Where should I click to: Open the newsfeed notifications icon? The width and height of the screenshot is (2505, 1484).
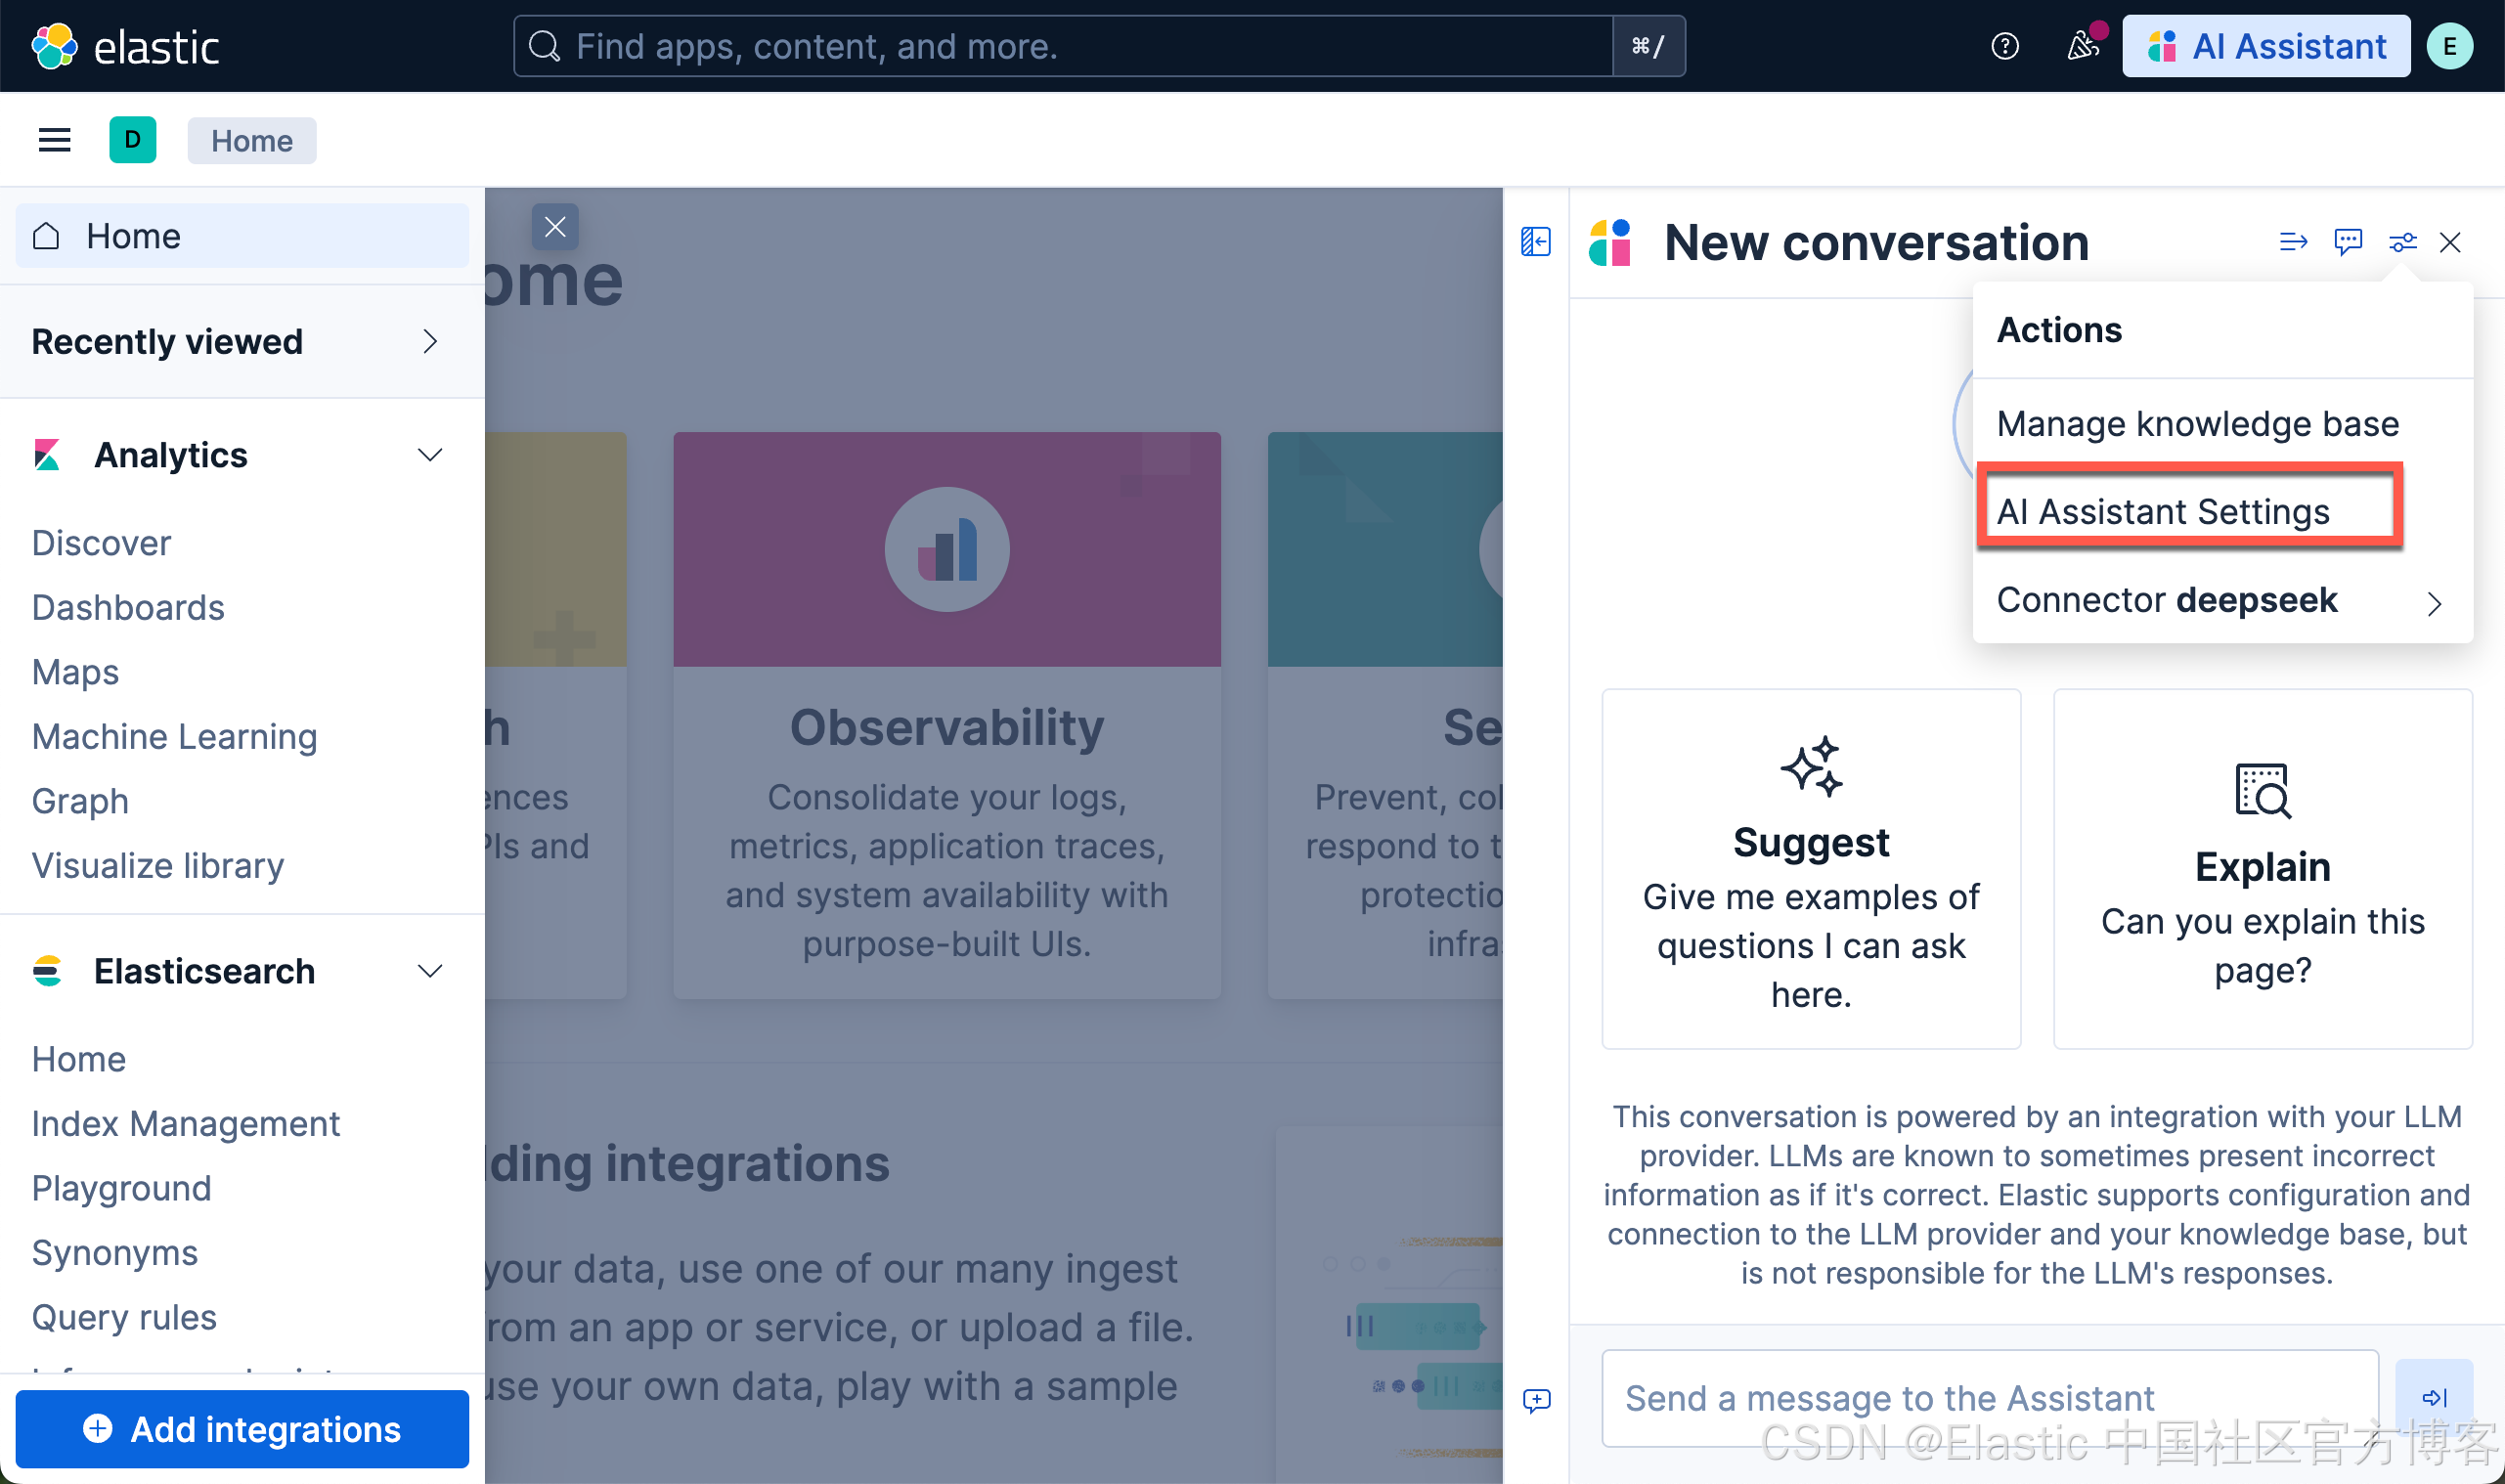click(x=2082, y=46)
